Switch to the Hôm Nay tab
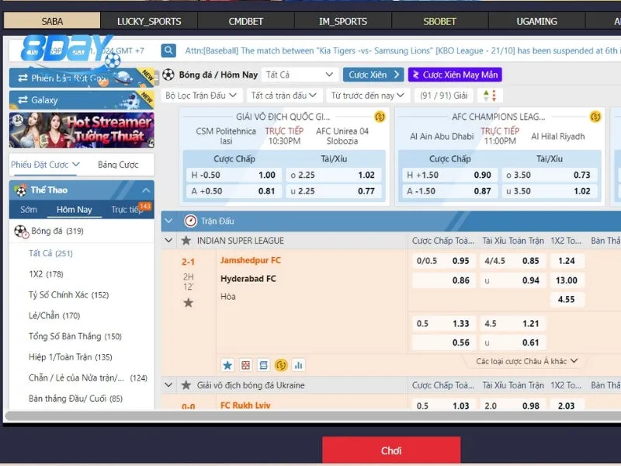 74,209
